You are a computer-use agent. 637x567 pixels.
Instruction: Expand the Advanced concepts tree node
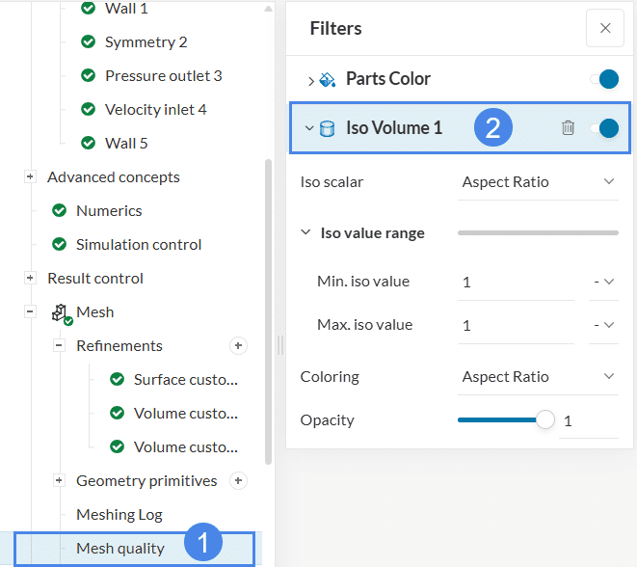tap(30, 176)
